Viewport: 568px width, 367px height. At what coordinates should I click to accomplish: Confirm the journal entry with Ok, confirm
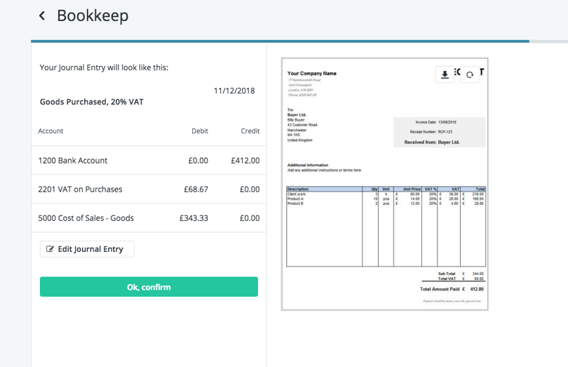tap(149, 287)
